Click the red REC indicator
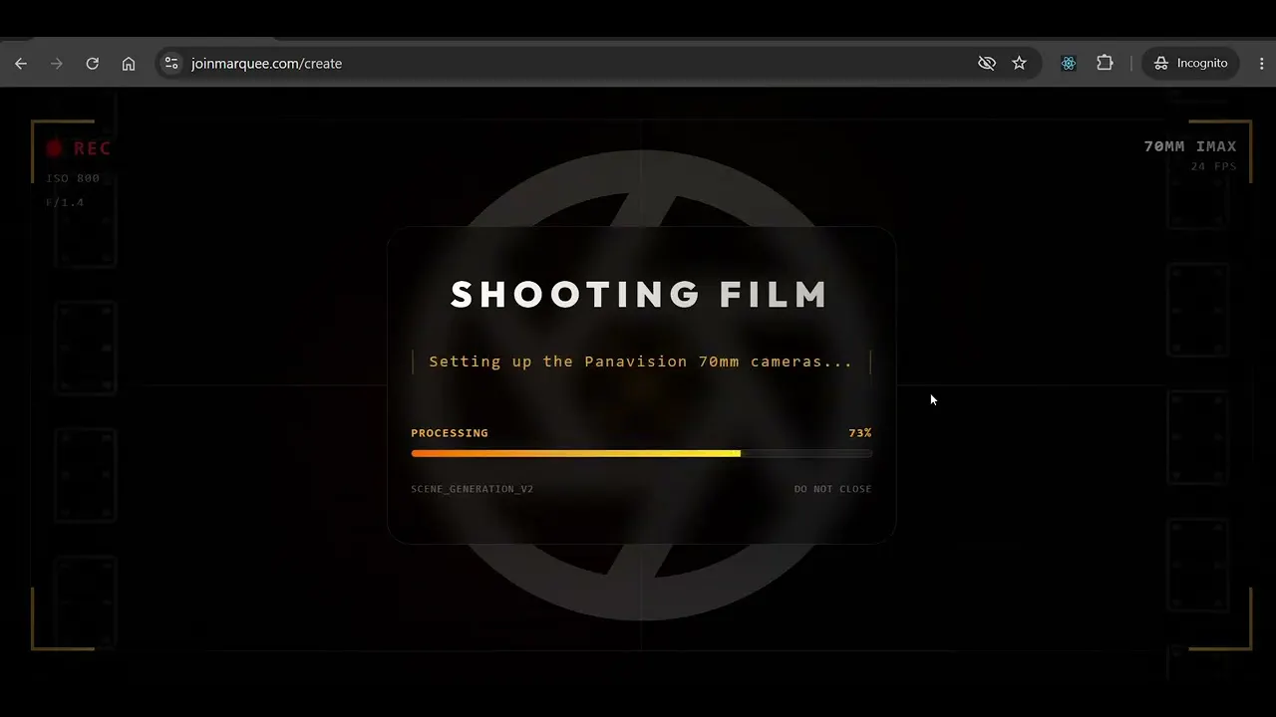The image size is (1276, 717). point(78,148)
